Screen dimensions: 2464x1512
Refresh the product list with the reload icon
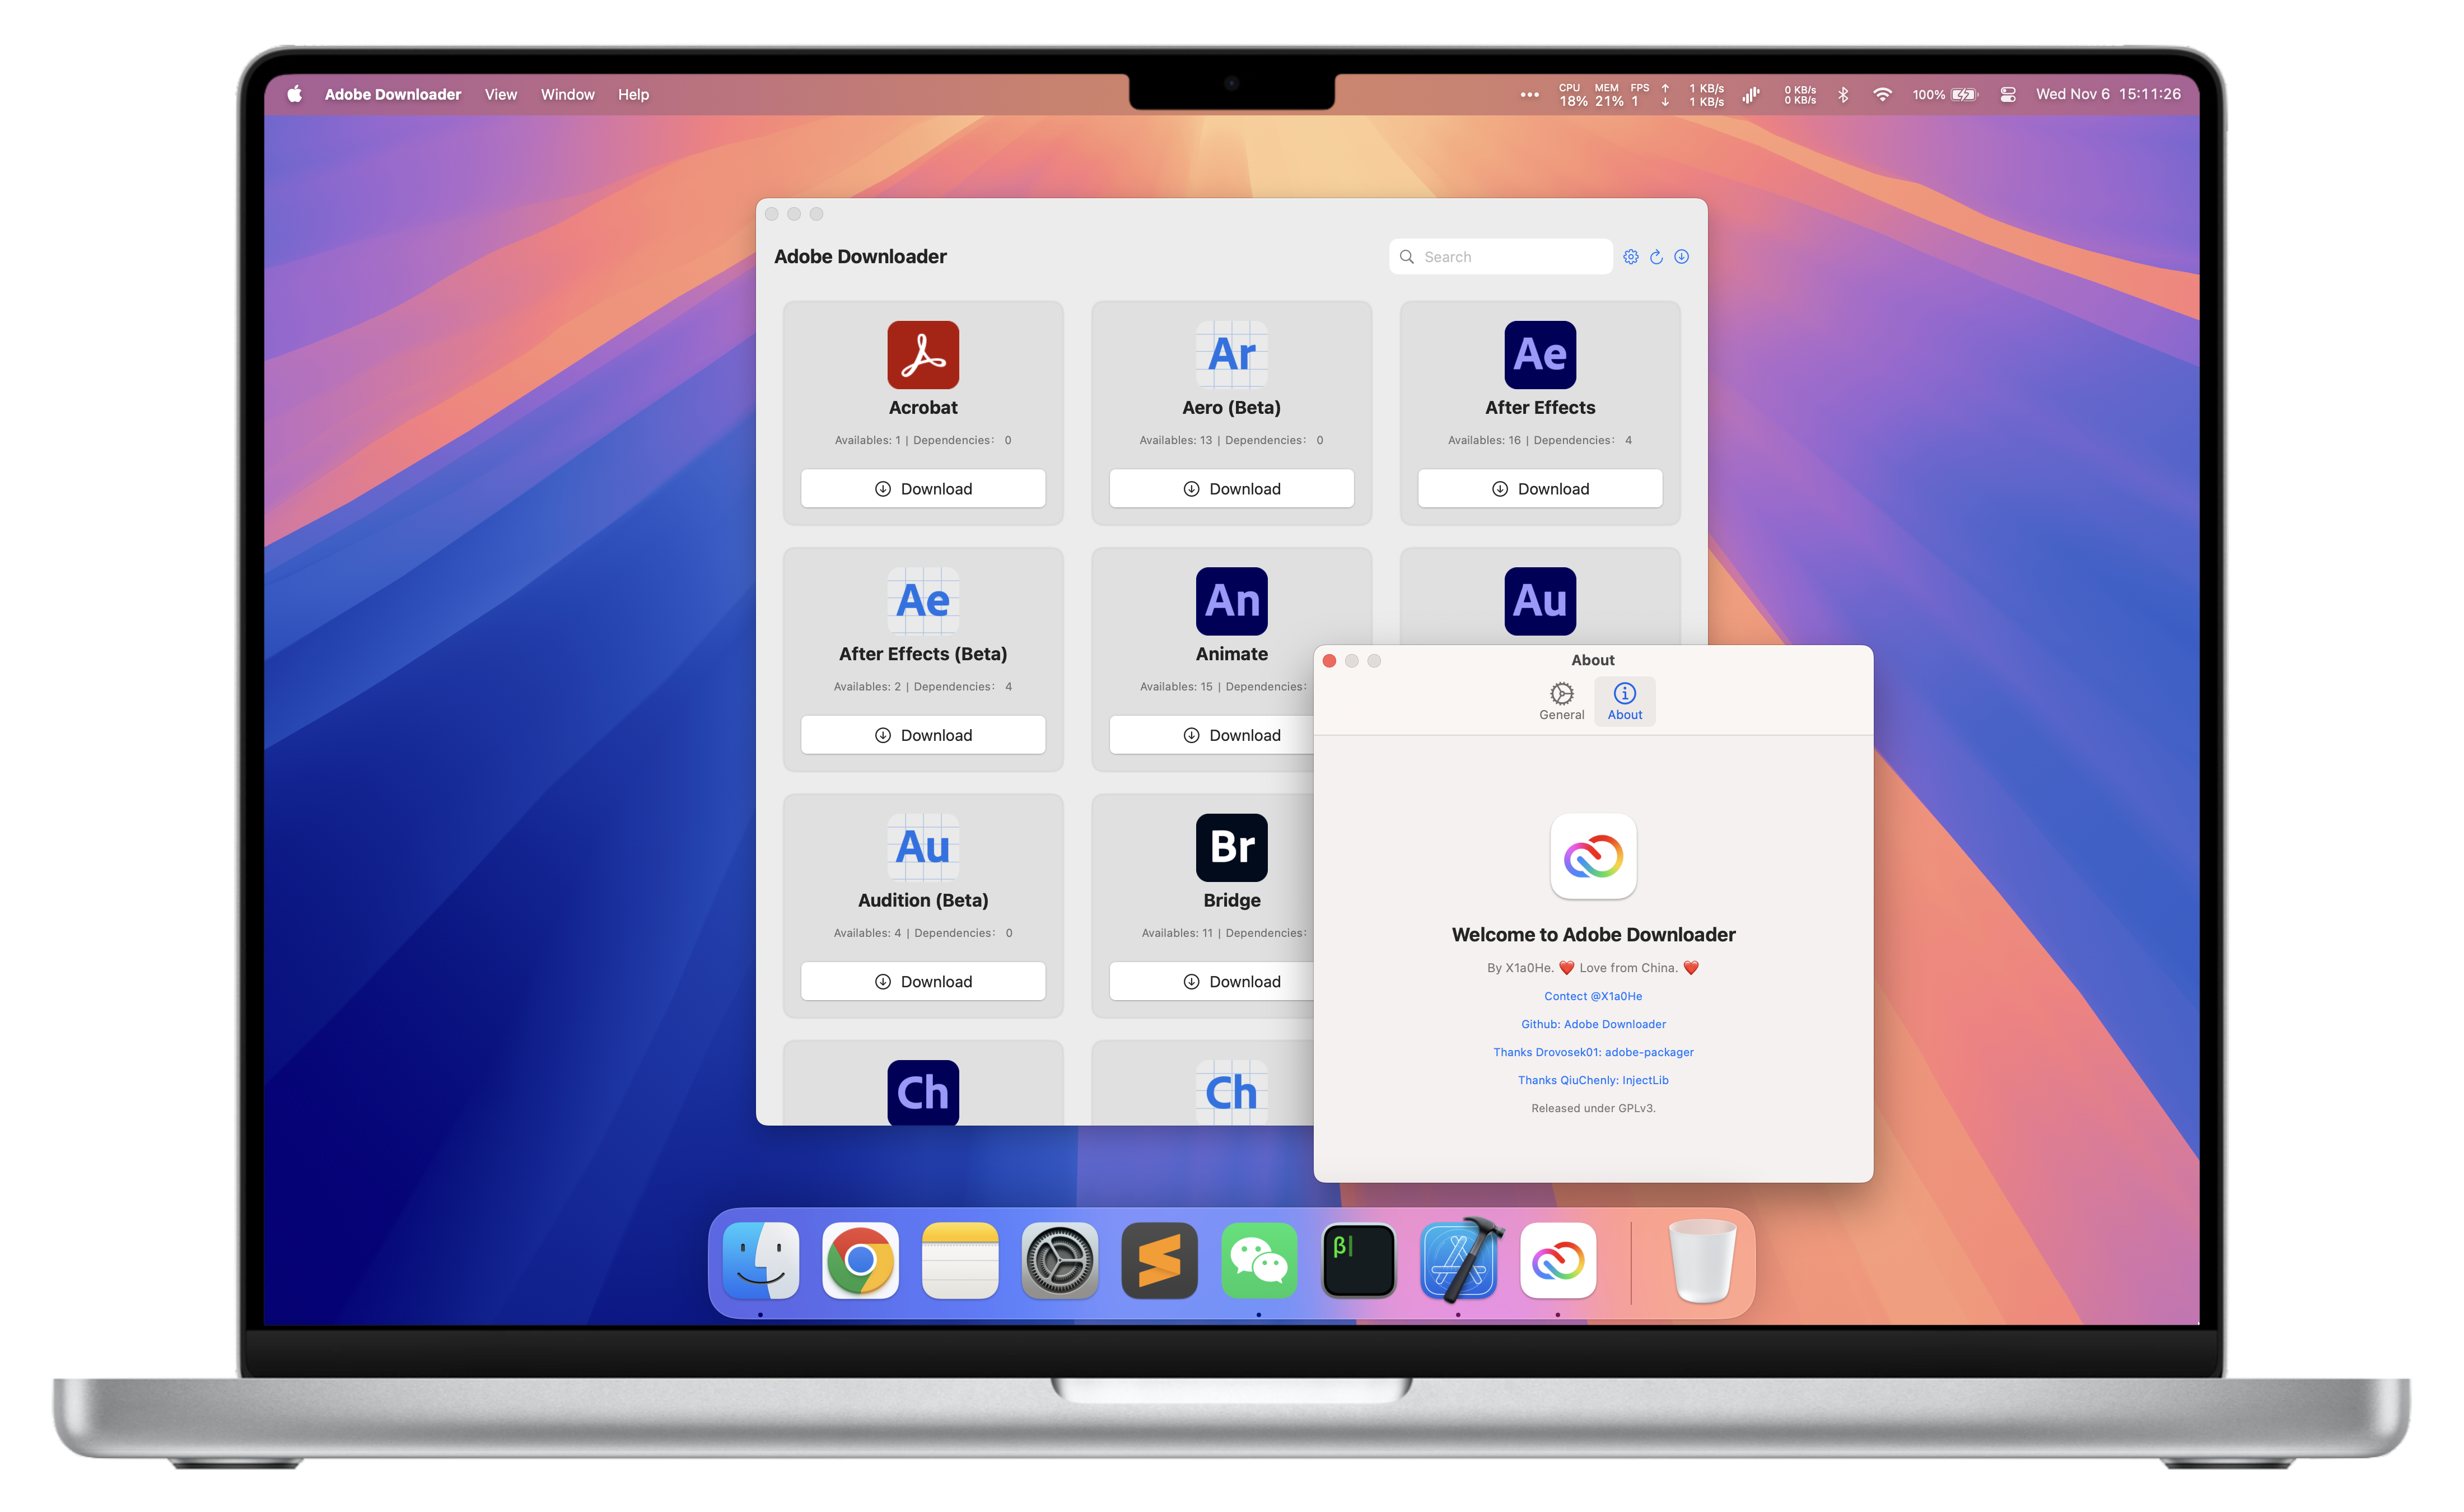click(x=1657, y=257)
